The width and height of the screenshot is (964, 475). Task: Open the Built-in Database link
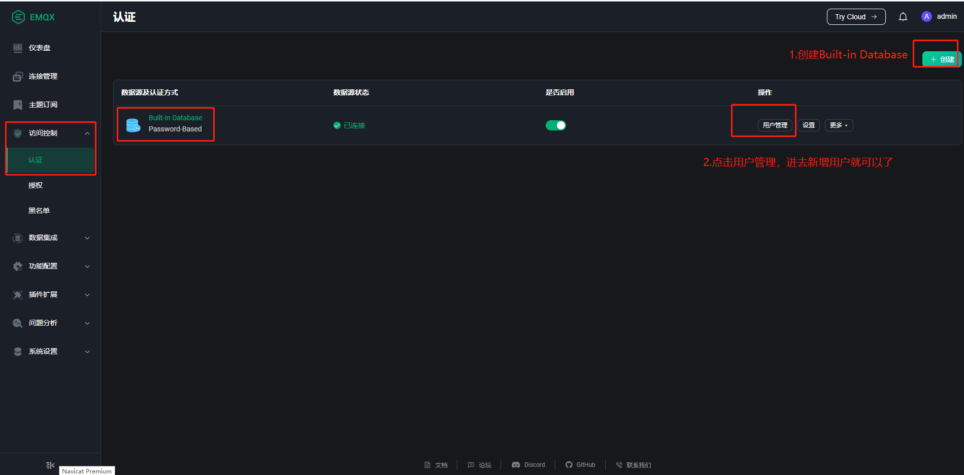175,118
